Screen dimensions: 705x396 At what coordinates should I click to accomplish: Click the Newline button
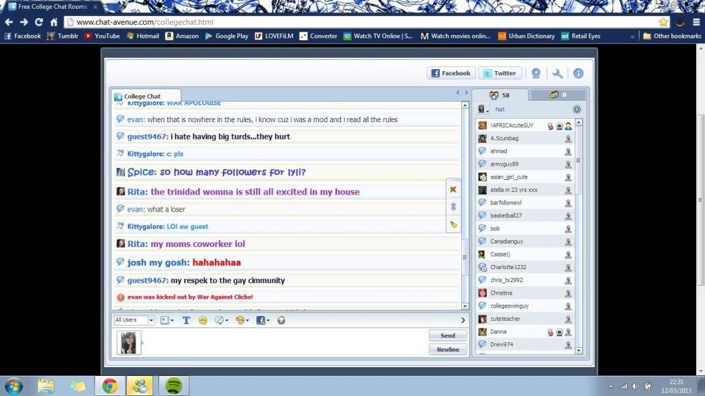click(x=447, y=349)
